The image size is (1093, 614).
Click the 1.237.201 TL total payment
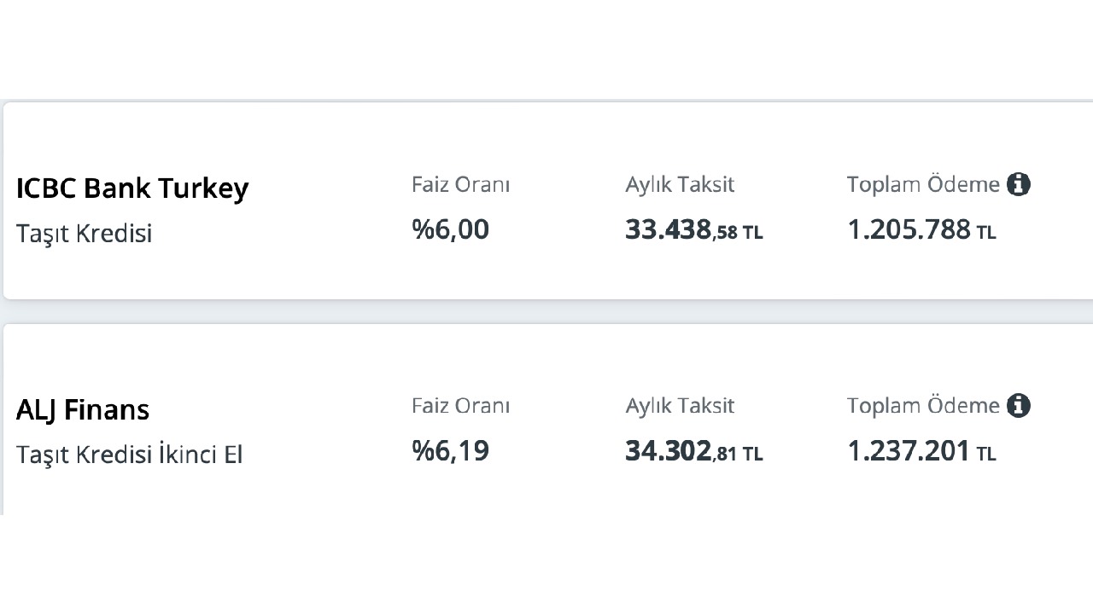pyautogui.click(x=921, y=452)
